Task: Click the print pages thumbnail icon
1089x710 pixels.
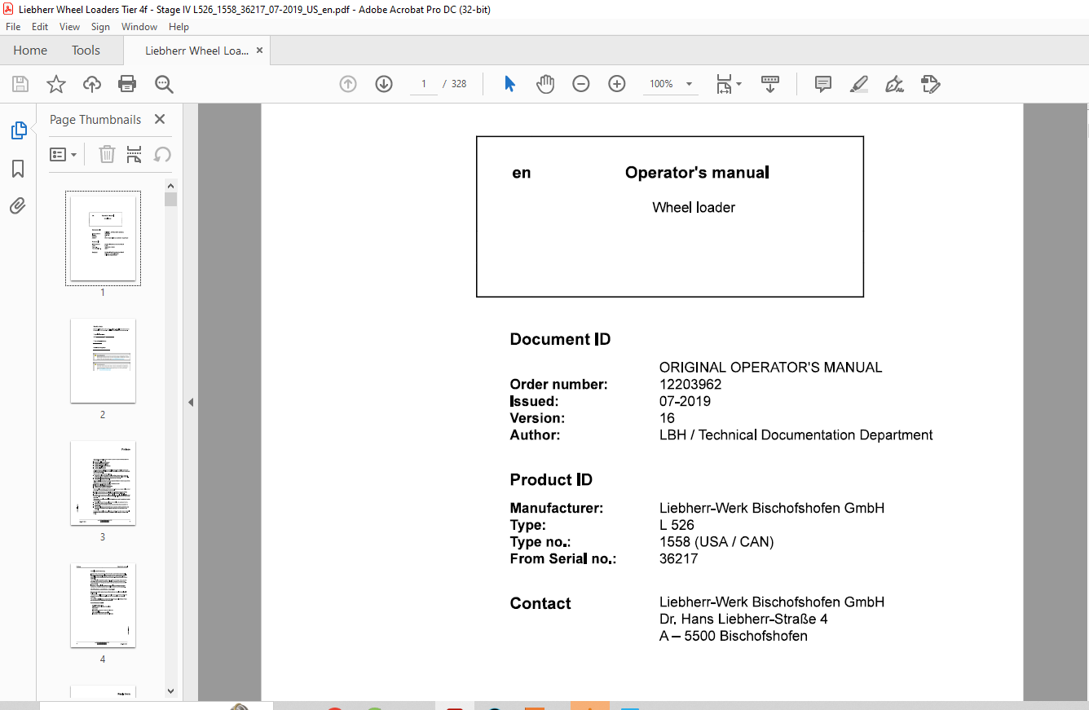Action: click(x=134, y=154)
